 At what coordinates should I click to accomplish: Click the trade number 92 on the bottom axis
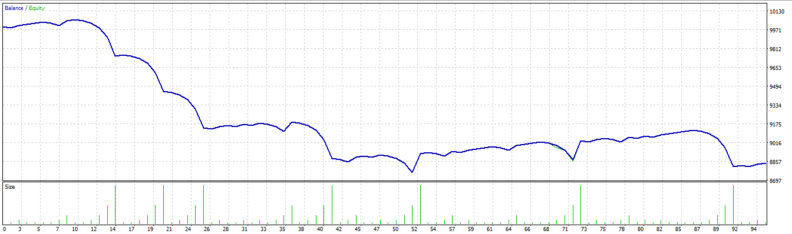tap(735, 229)
